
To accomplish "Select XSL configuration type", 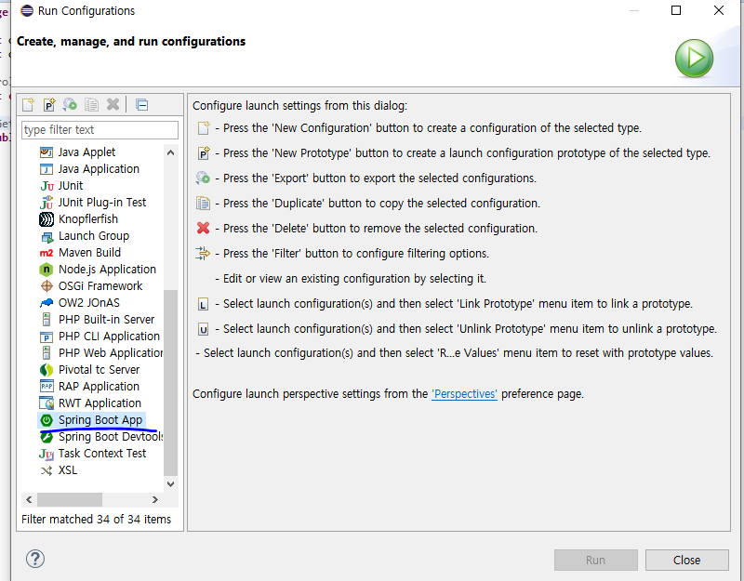I will pyautogui.click(x=68, y=470).
